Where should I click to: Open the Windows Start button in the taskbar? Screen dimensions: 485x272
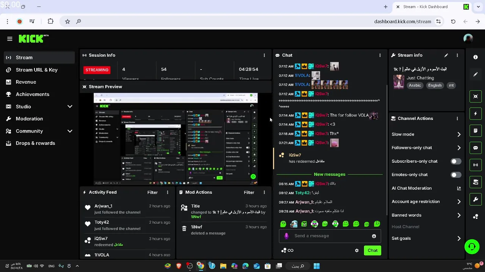tap(316, 266)
